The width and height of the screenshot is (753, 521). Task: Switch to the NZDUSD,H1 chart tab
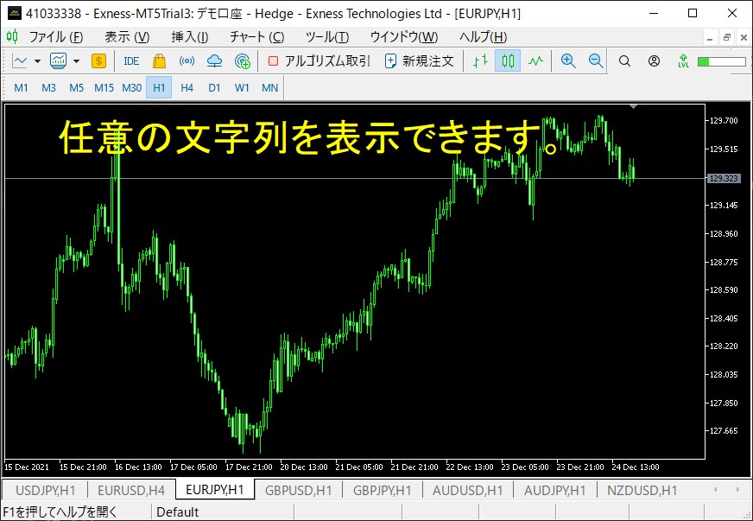tap(642, 490)
